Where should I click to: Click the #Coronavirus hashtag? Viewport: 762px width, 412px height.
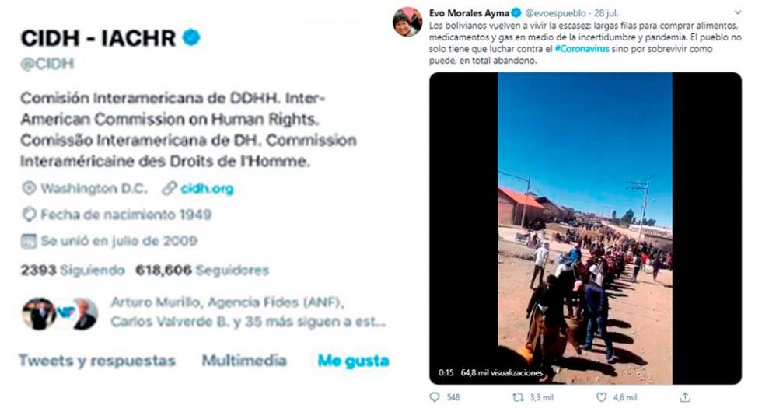[582, 48]
